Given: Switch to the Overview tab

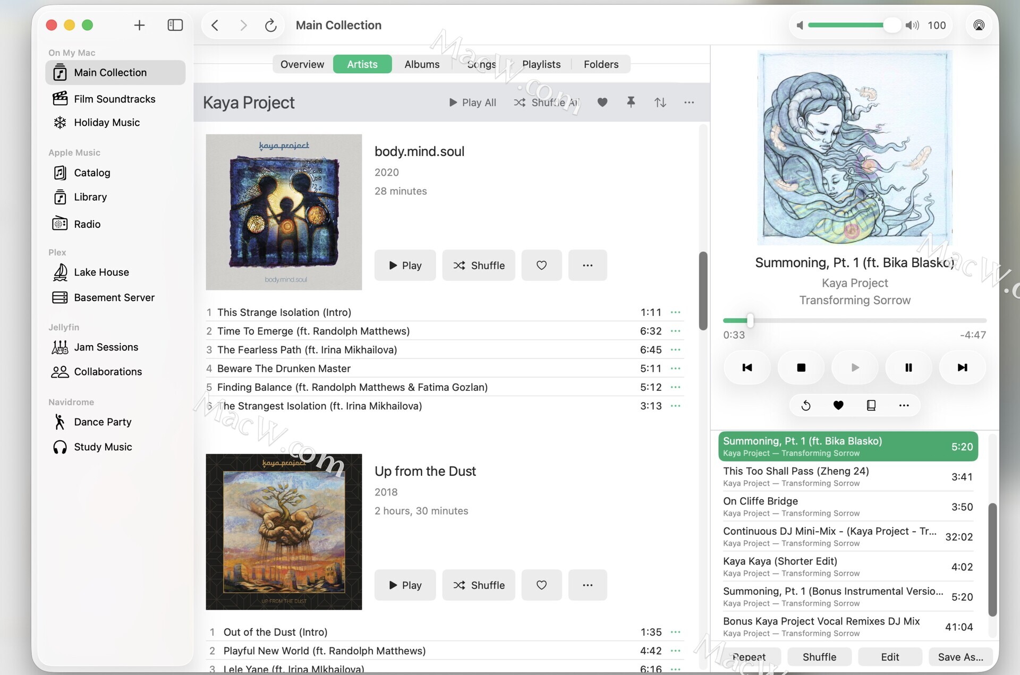Looking at the screenshot, I should (302, 64).
